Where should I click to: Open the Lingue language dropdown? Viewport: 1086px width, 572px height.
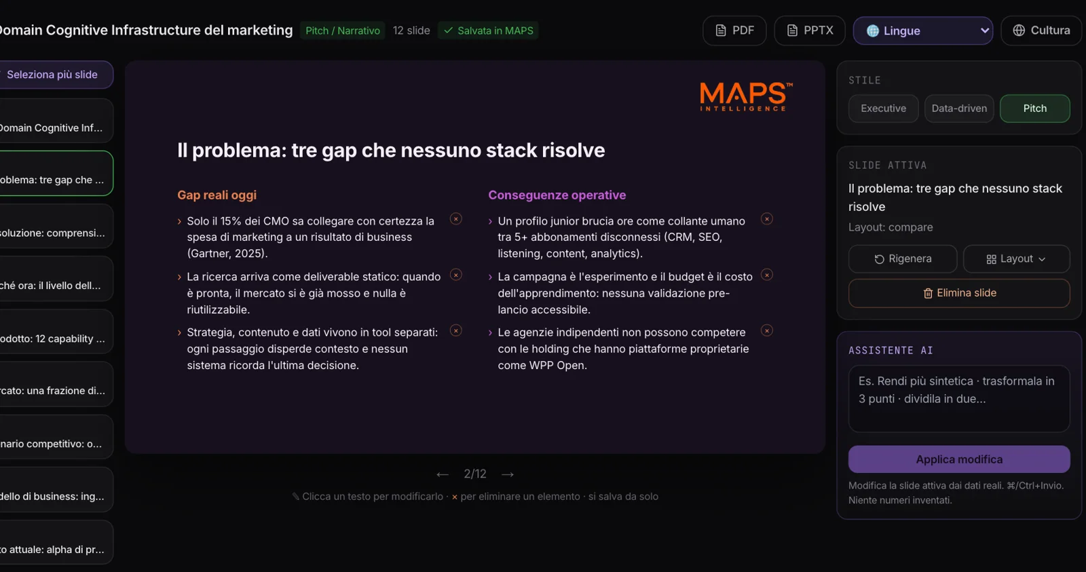(923, 31)
